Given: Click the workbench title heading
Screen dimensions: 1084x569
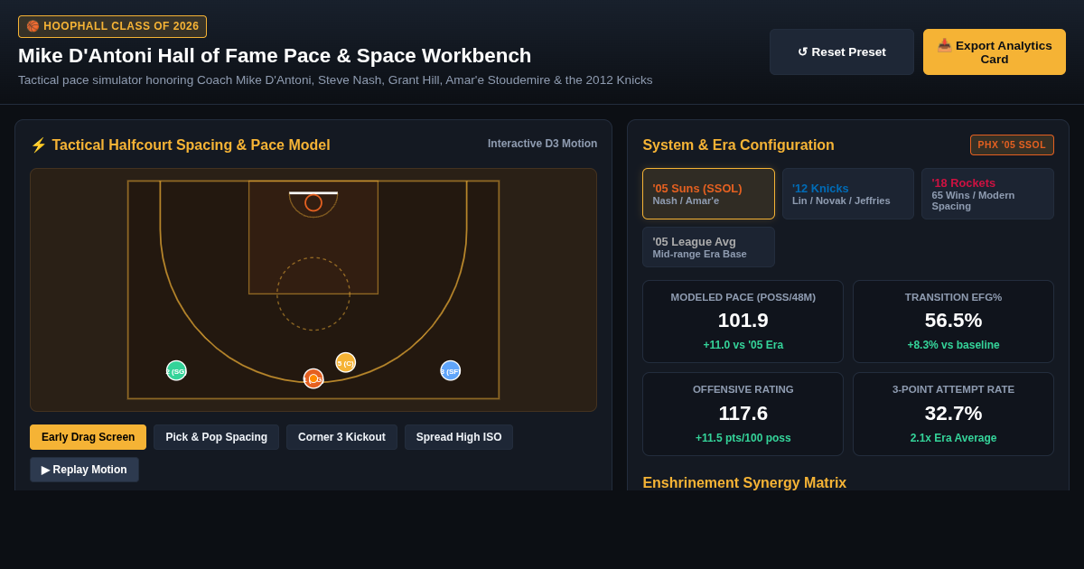Looking at the screenshot, I should (x=275, y=55).
